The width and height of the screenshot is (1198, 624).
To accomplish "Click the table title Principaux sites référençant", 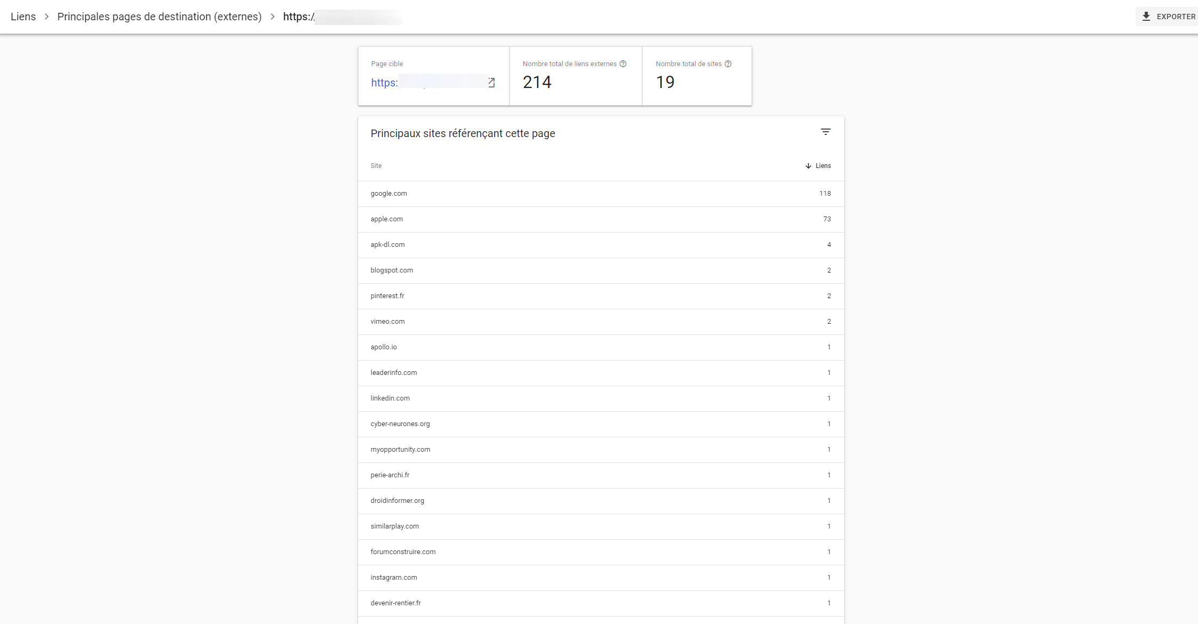I will click(x=463, y=133).
